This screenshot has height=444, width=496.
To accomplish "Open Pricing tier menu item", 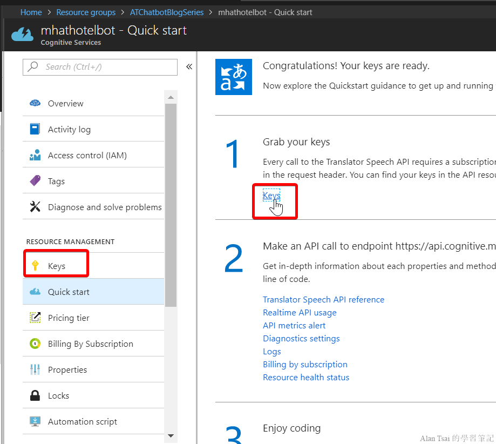I will [93, 318].
